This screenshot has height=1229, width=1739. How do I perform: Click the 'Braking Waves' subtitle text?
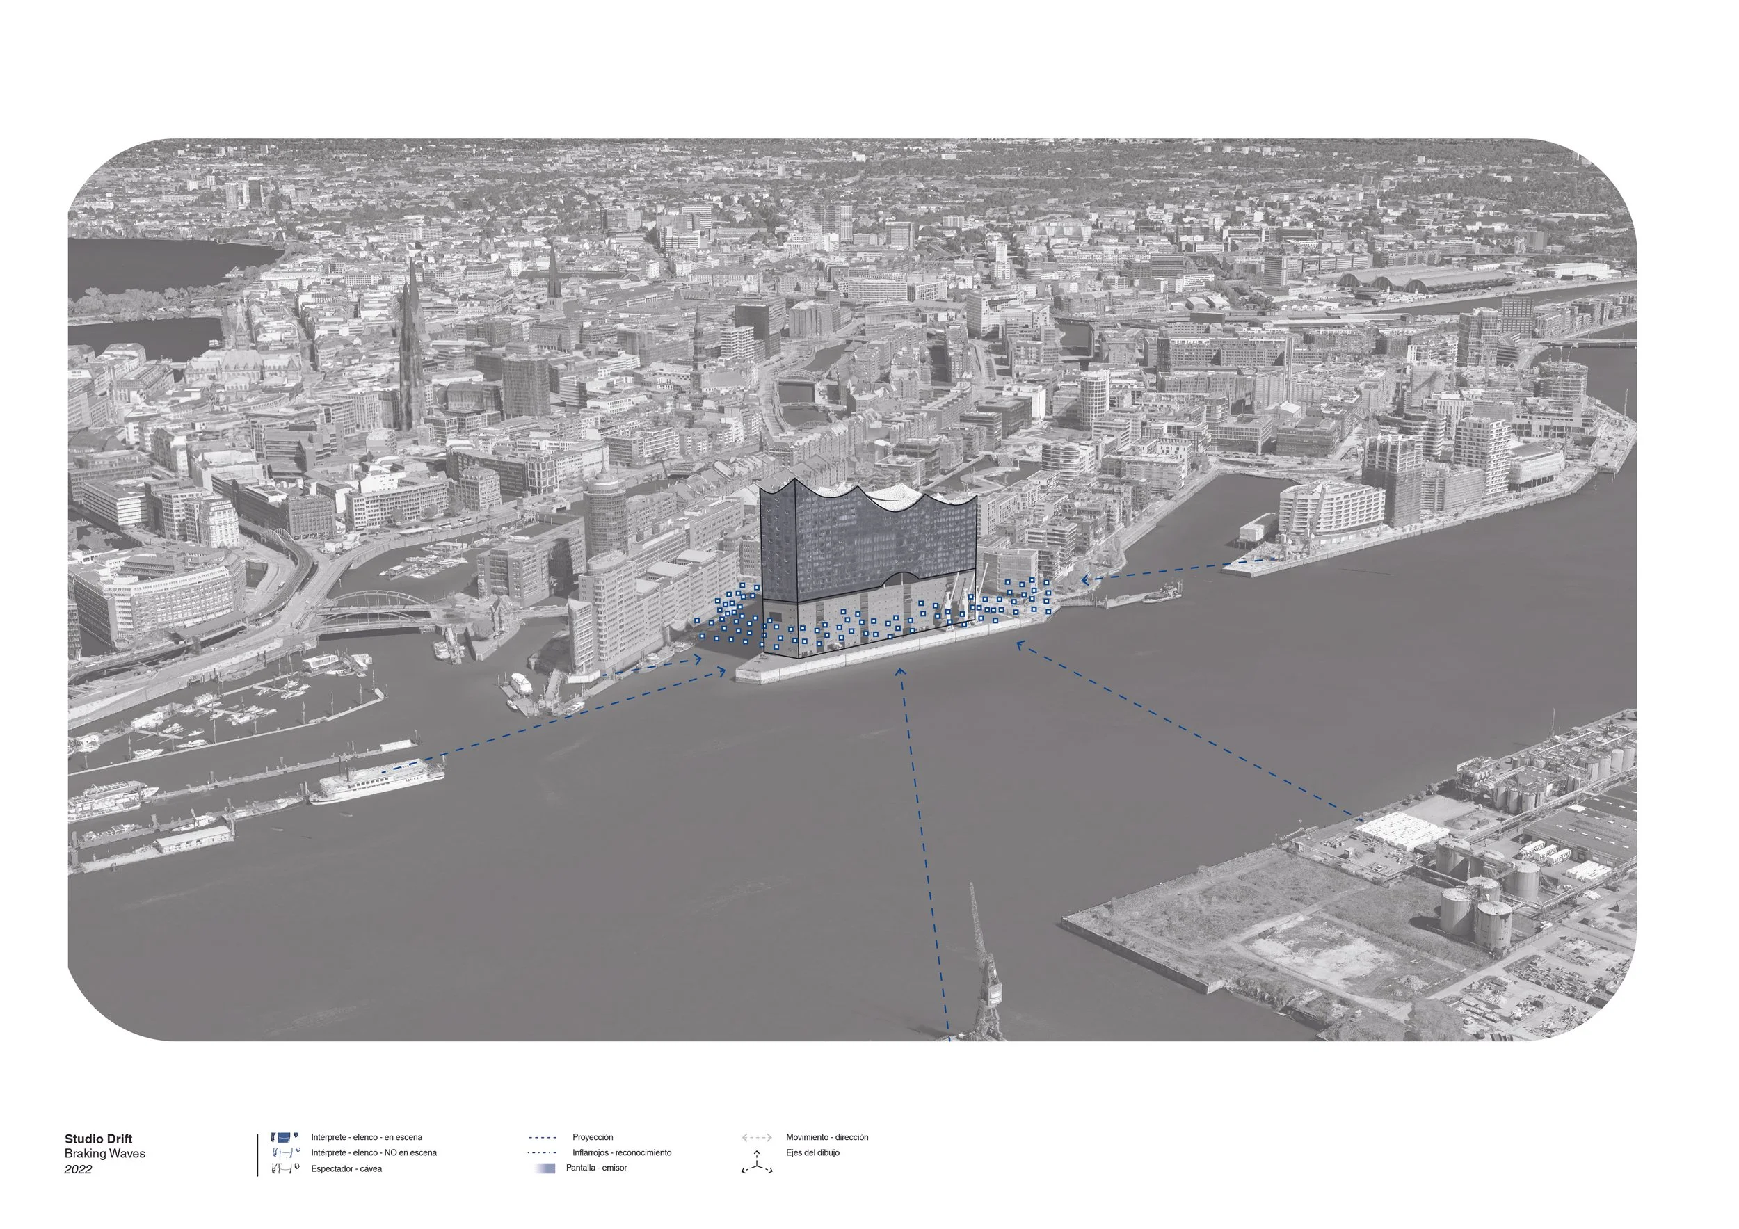point(104,1153)
